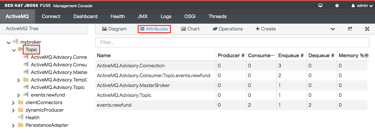
Task: Select the ActiveMQ main tab
Action: 17,16
